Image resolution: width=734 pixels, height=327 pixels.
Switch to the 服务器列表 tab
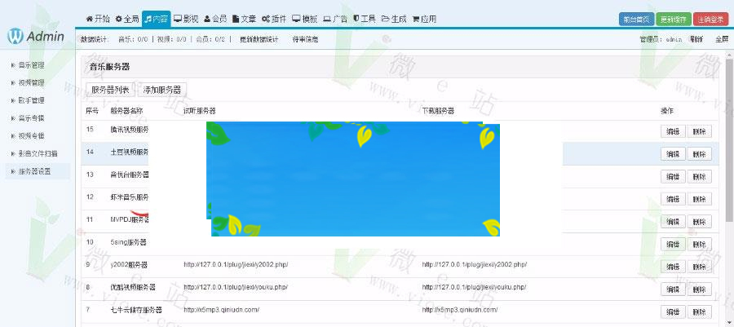pos(111,90)
